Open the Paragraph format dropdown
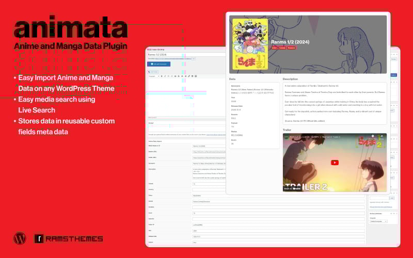This screenshot has width=413, height=258. point(153,76)
